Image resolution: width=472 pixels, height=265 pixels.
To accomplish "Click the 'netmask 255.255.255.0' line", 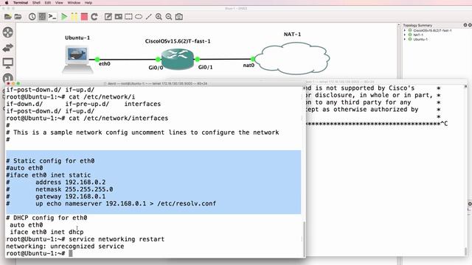I will click(x=74, y=189).
